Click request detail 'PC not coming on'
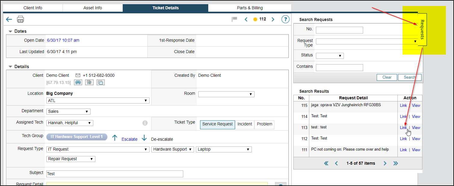Viewport: 454px width, 186px height. click(x=350, y=149)
